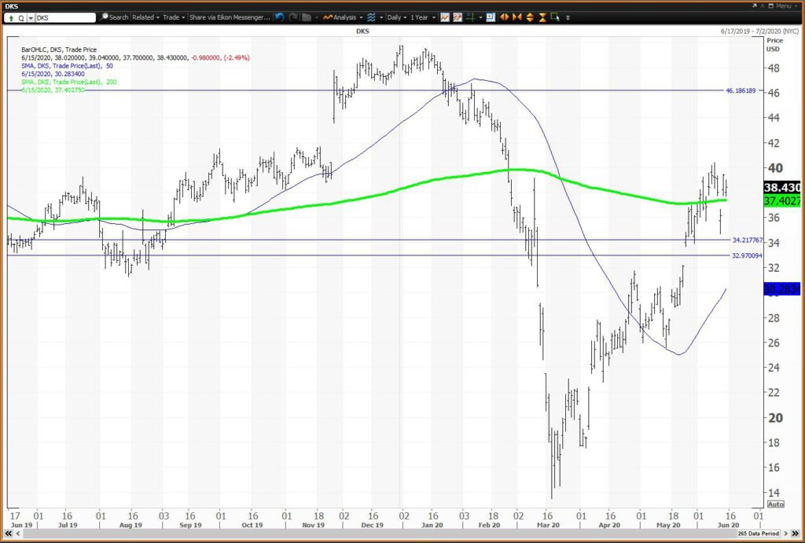
Task: Click the green up-arrow instrument icon
Action: click(11, 18)
